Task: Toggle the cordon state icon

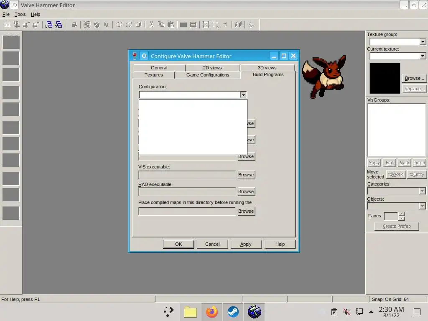Action: click(x=183, y=25)
